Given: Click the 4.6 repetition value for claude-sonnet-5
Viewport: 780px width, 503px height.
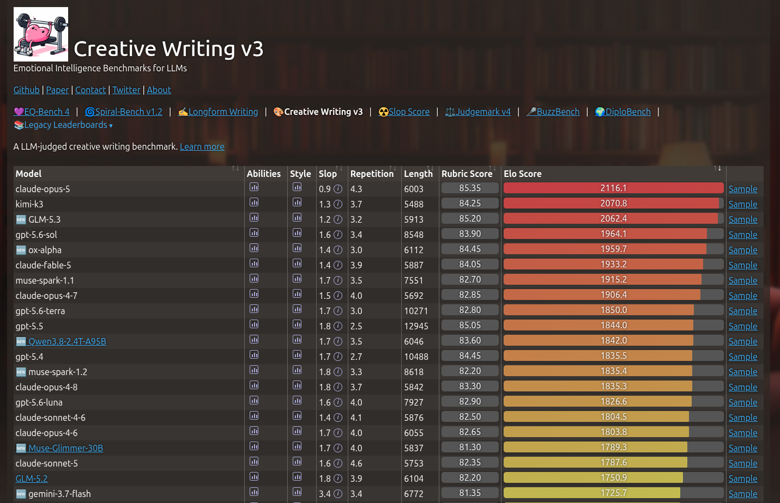Looking at the screenshot, I should tap(356, 463).
